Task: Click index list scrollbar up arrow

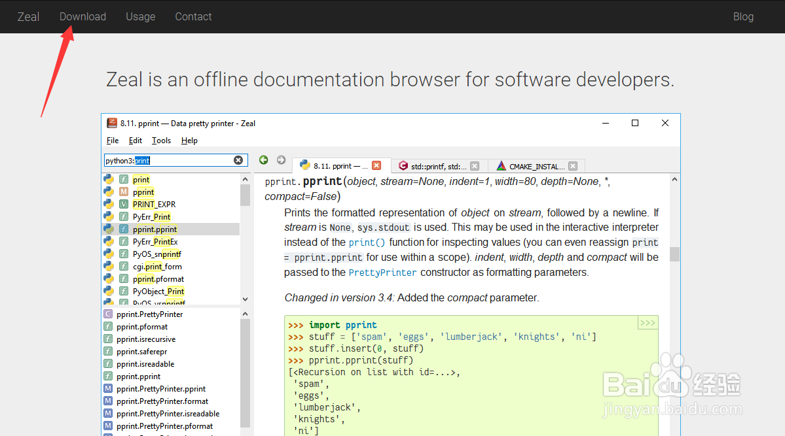Action: pos(245,314)
